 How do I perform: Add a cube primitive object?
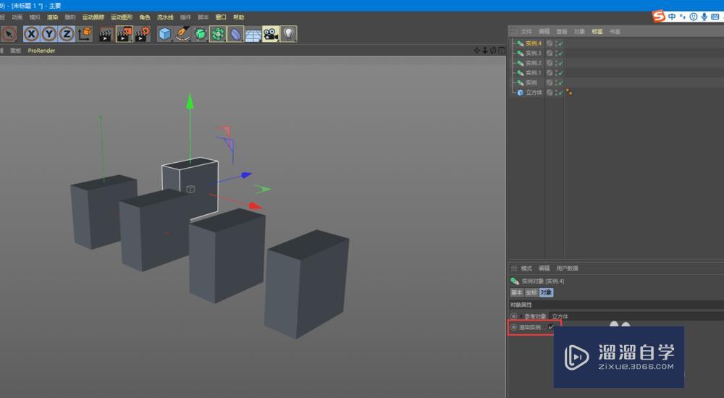165,34
